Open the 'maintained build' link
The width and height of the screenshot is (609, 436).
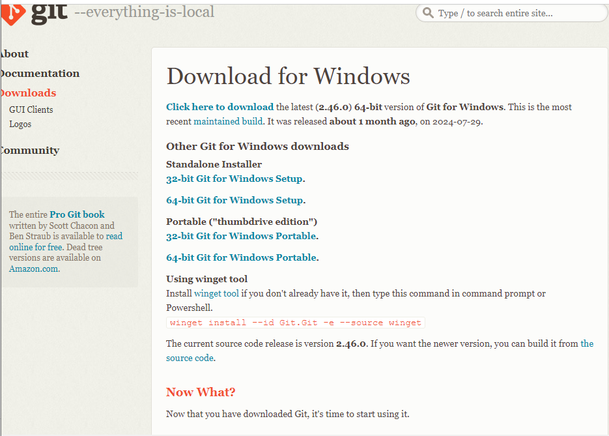[x=229, y=121]
